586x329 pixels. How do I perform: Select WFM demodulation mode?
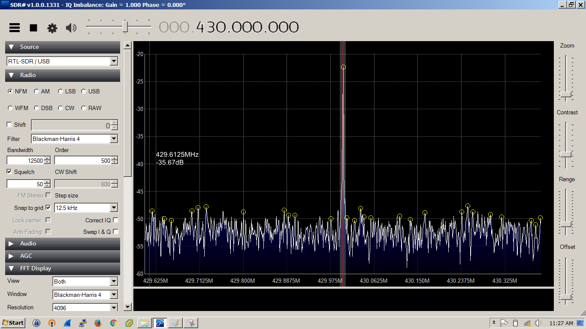tap(18, 108)
